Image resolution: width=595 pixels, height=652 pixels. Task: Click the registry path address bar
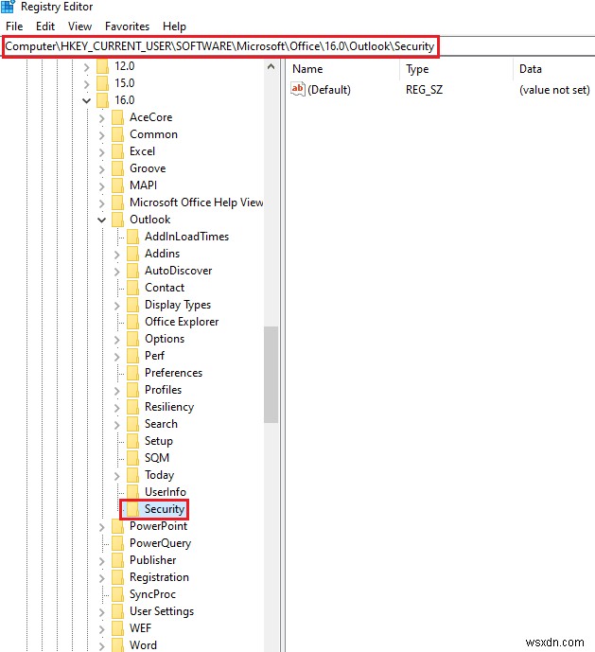coord(298,46)
